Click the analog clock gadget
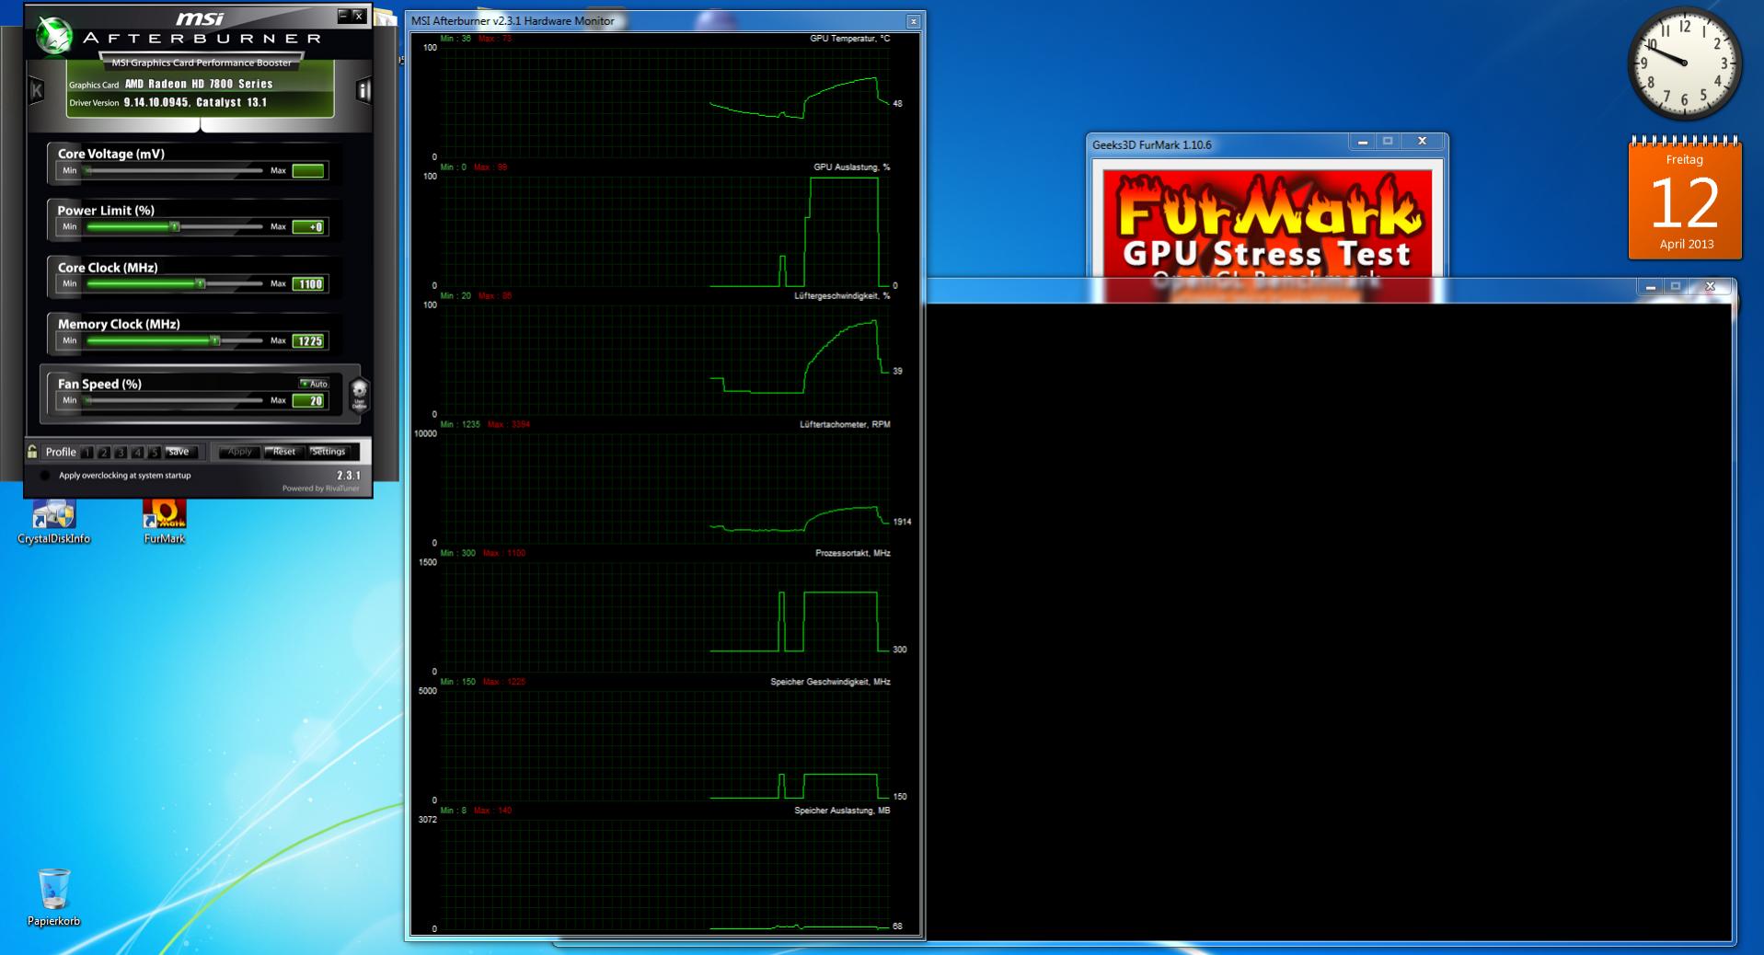Image resolution: width=1764 pixels, height=955 pixels. coord(1684,63)
